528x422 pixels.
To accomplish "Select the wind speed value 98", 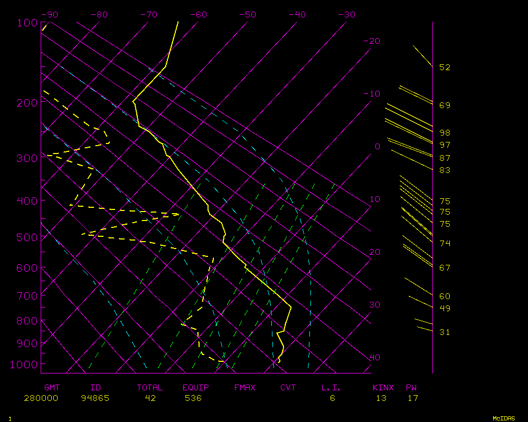I will [x=445, y=132].
